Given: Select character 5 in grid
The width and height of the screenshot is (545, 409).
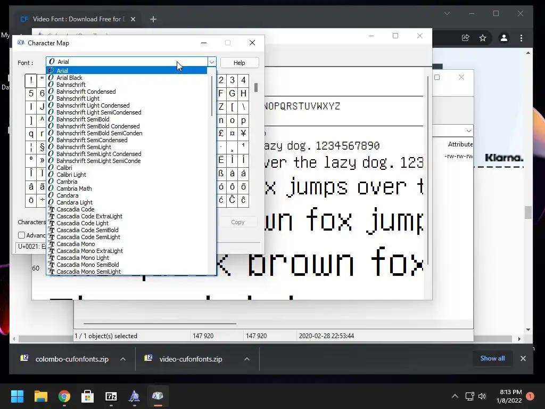Looking at the screenshot, I should click(x=31, y=94).
